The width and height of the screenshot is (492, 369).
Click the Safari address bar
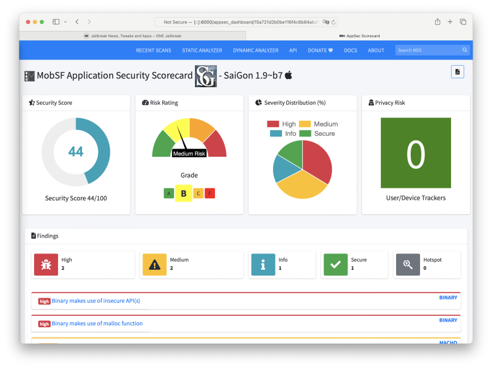pos(246,22)
